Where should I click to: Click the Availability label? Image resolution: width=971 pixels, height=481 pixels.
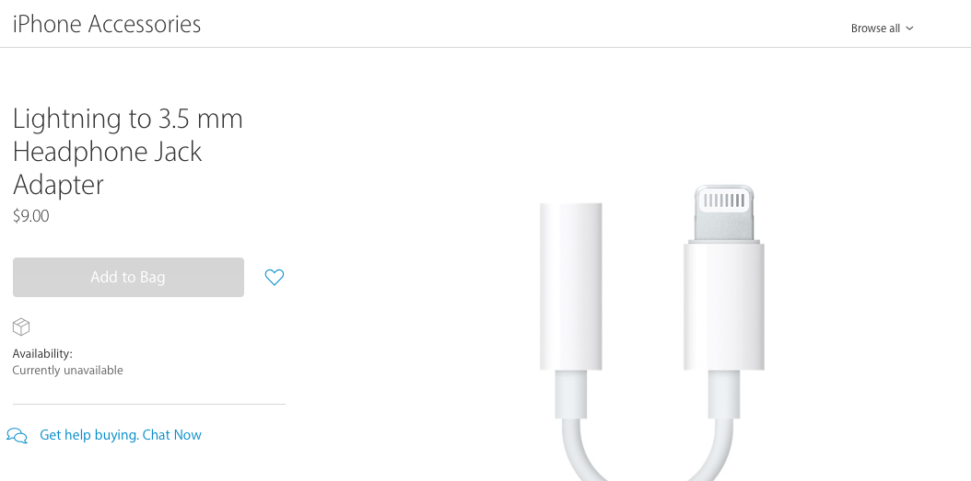[x=42, y=354]
